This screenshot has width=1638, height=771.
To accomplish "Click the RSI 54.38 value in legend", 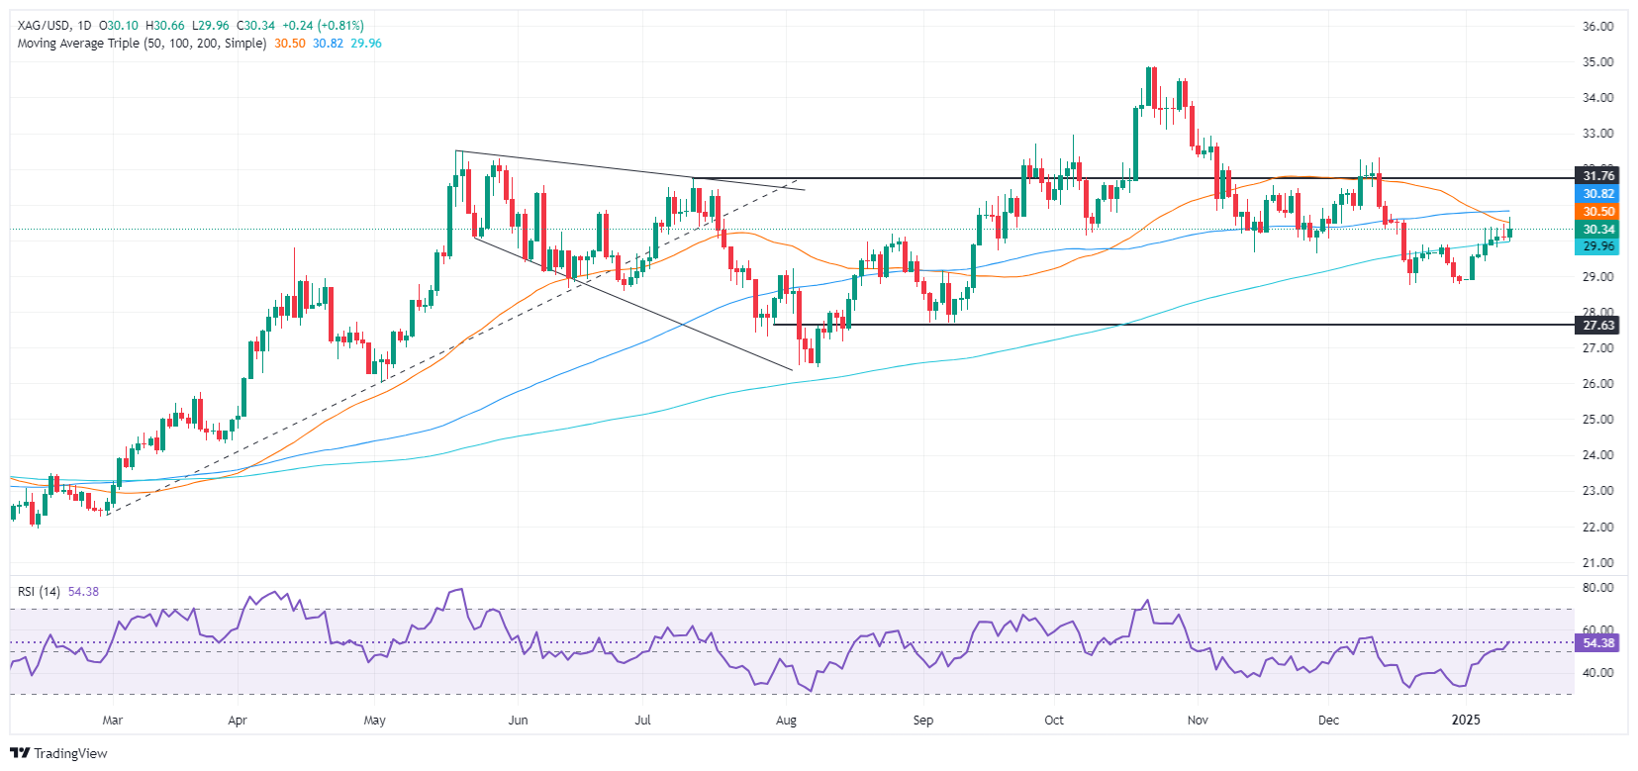I will coord(83,592).
